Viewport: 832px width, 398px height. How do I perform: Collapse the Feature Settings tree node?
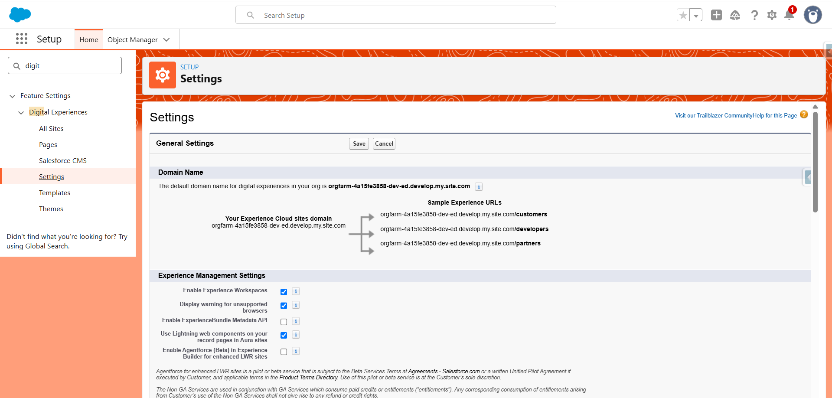pos(12,96)
